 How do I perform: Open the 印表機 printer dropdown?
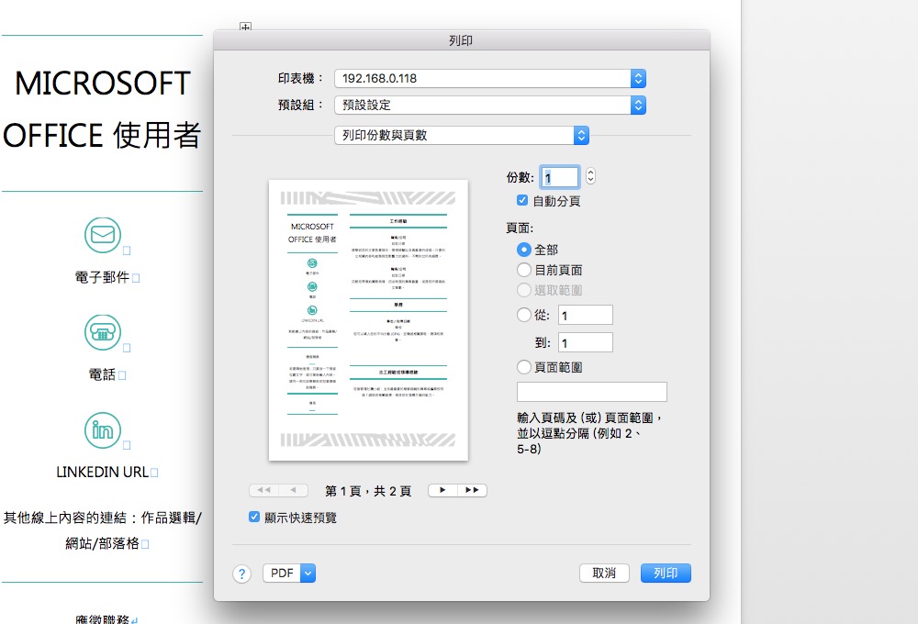490,79
